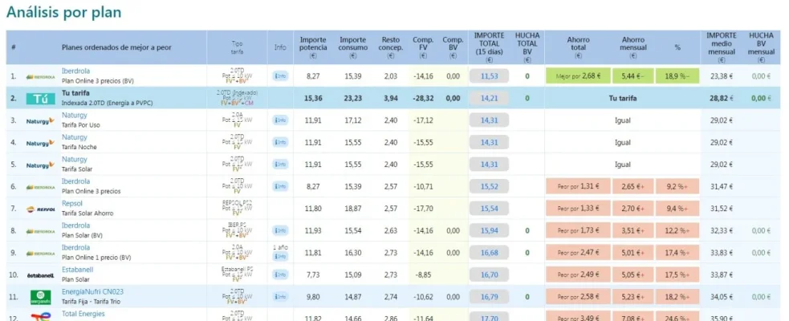Screen dimensions: 789x321
Task: Click the Iberdrola logo beside Plan Solar (BV)
Action: (x=41, y=231)
